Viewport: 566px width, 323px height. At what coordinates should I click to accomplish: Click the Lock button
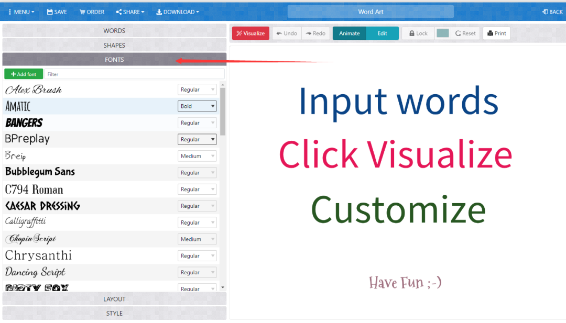click(418, 33)
